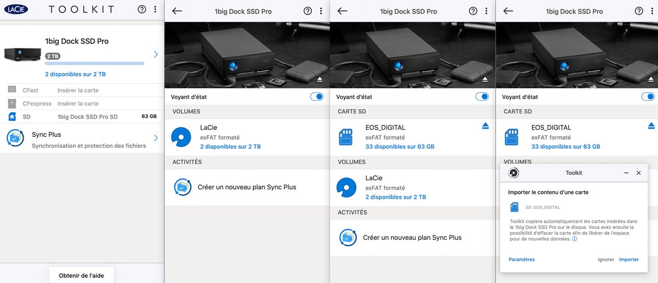Click LaCie volume disk icon in the LaCie-only panel

click(180, 137)
